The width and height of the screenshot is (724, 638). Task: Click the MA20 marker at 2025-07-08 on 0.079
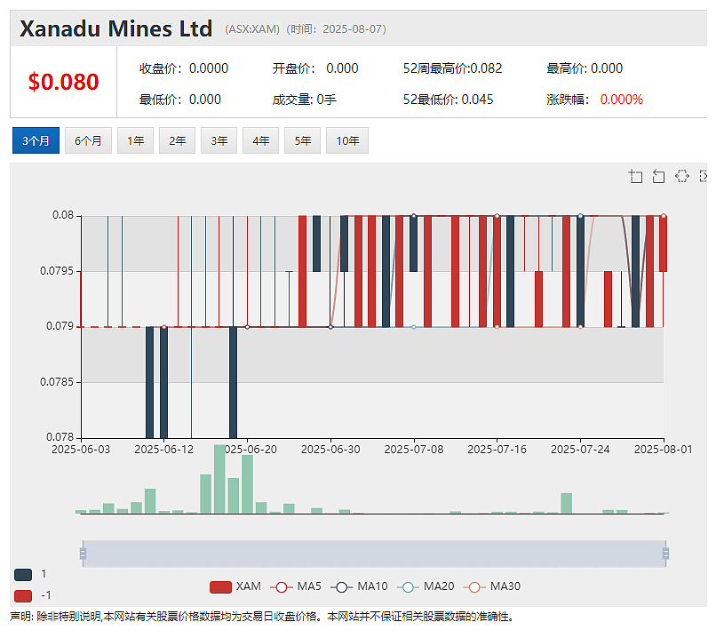point(414,327)
